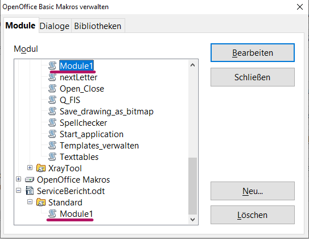Open the Bibliotheken tab
Image resolution: width=309 pixels, height=239 pixels.
(98, 26)
